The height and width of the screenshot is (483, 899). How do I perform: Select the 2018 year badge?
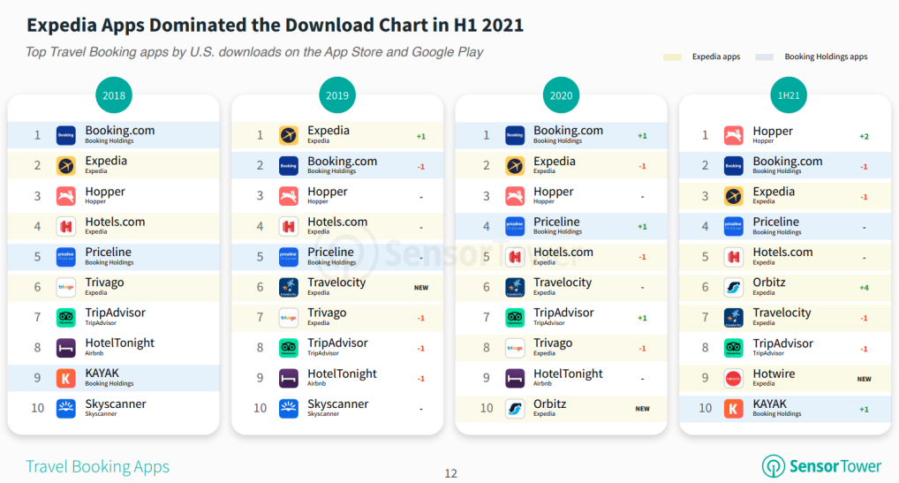click(114, 95)
